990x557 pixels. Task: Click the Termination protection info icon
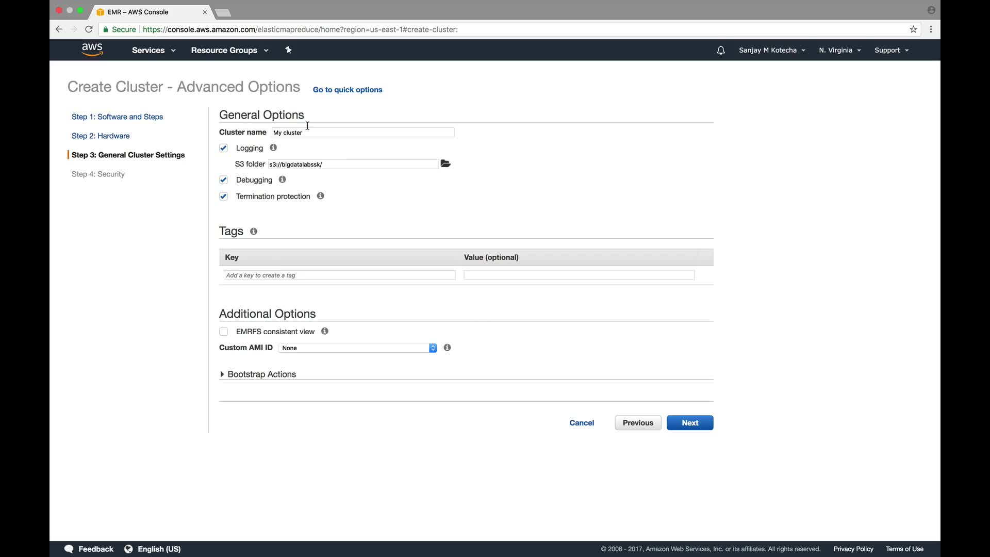(320, 196)
